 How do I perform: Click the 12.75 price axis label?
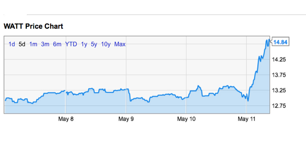pos(279,106)
